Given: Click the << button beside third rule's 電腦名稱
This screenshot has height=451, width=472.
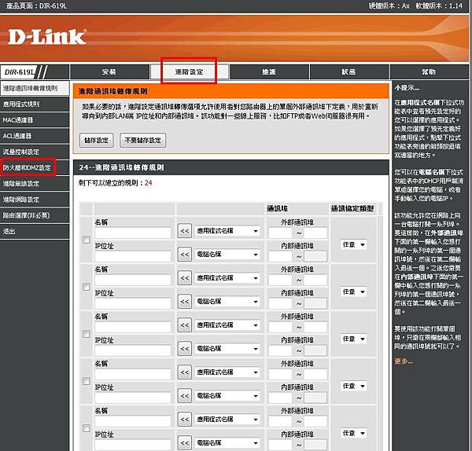Looking at the screenshot, I should [185, 349].
